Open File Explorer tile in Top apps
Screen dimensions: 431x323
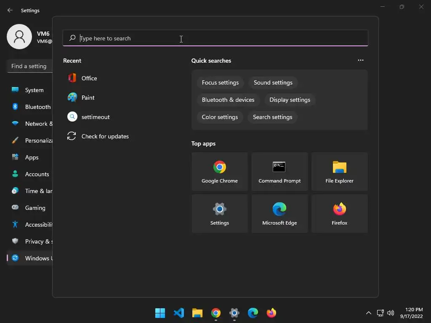(x=340, y=172)
